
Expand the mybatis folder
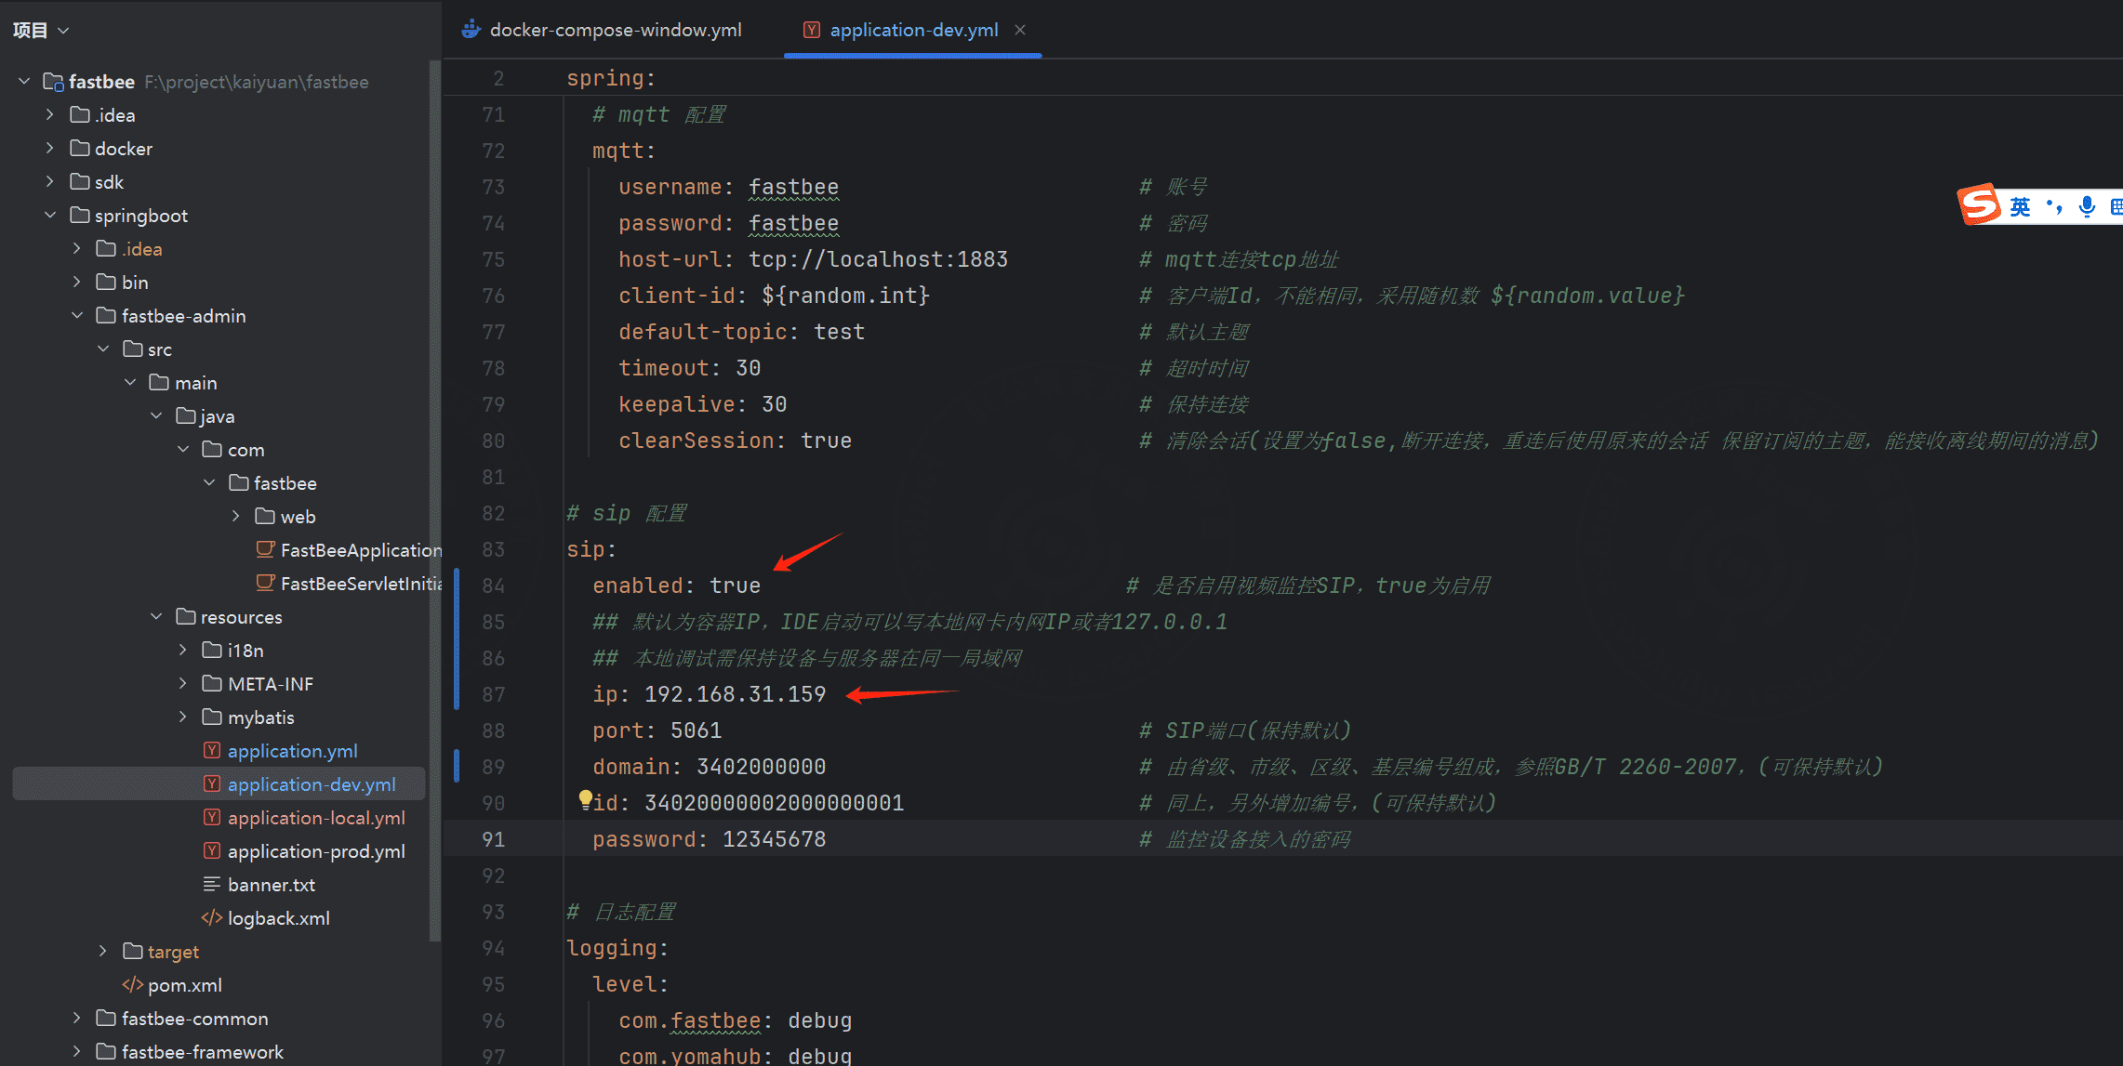tap(183, 717)
